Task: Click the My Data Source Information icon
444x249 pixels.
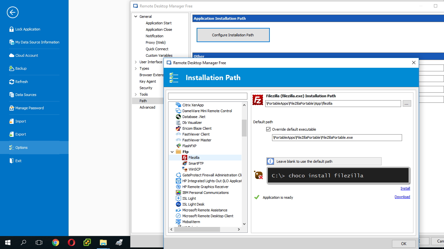Action: (x=12, y=42)
